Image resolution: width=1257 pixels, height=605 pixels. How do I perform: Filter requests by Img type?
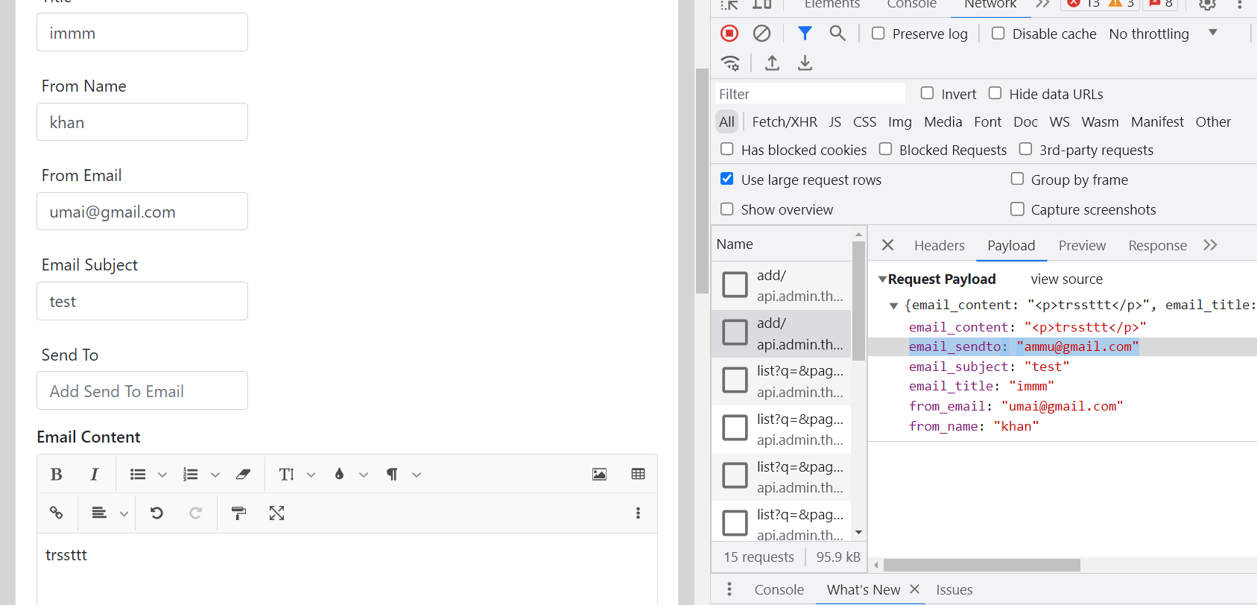click(899, 121)
